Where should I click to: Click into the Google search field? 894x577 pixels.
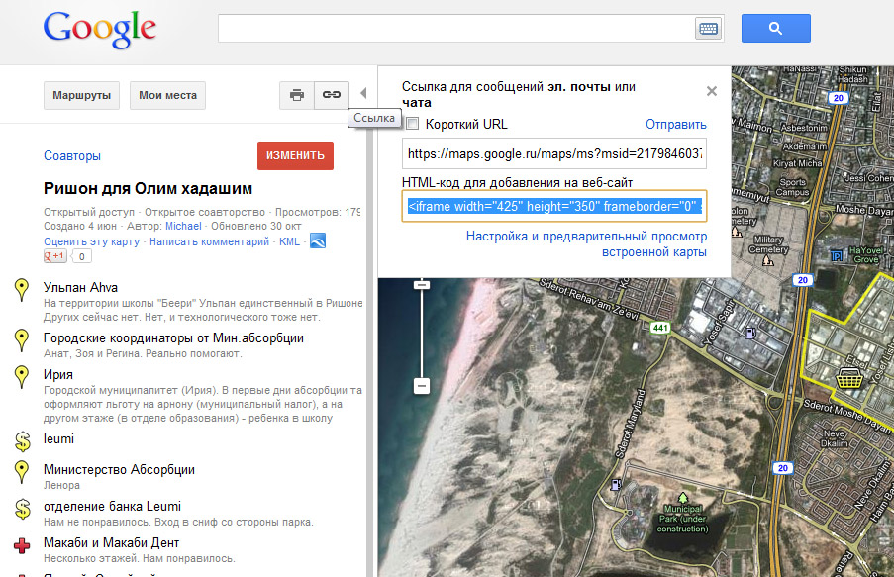456,28
